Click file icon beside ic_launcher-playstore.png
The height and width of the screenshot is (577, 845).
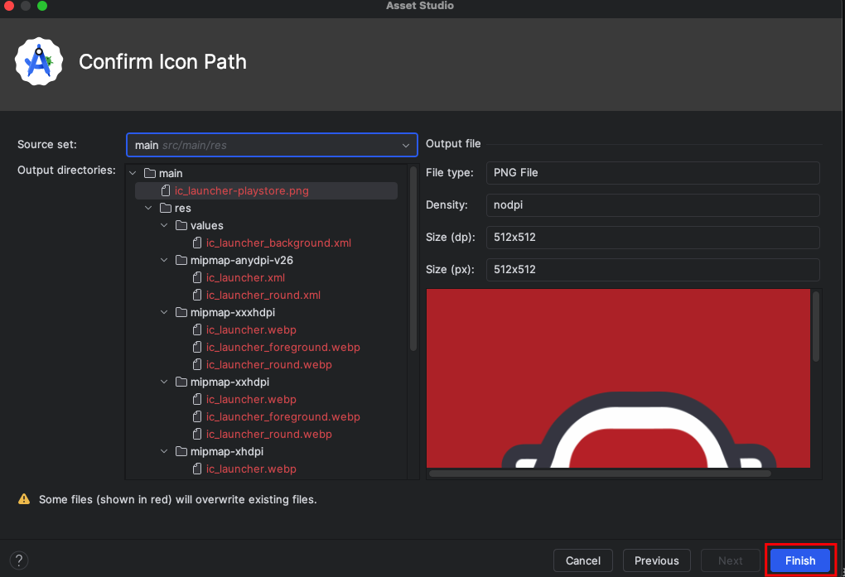(166, 190)
